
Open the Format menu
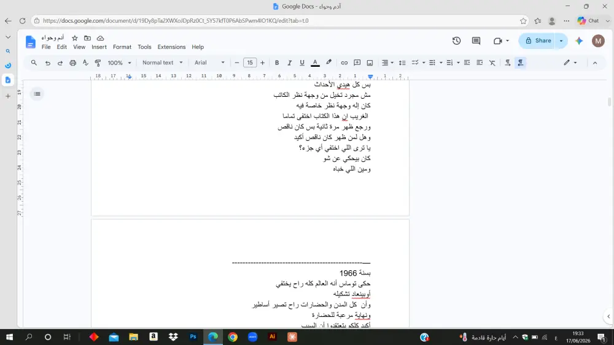122,47
